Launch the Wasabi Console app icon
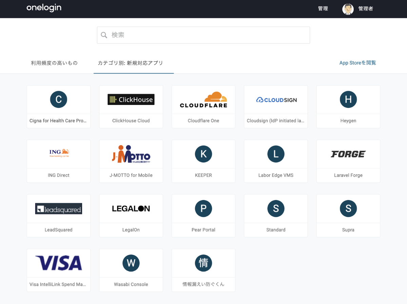The width and height of the screenshot is (407, 304). point(131,263)
